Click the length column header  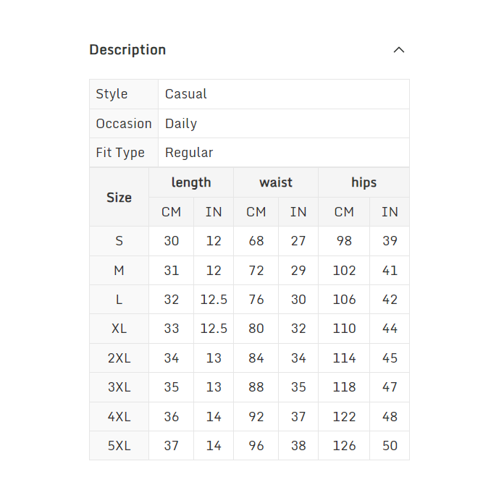click(x=191, y=182)
